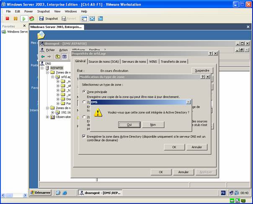Open the VMware View menu
The height and width of the screenshot is (204, 253).
click(x=57, y=11)
